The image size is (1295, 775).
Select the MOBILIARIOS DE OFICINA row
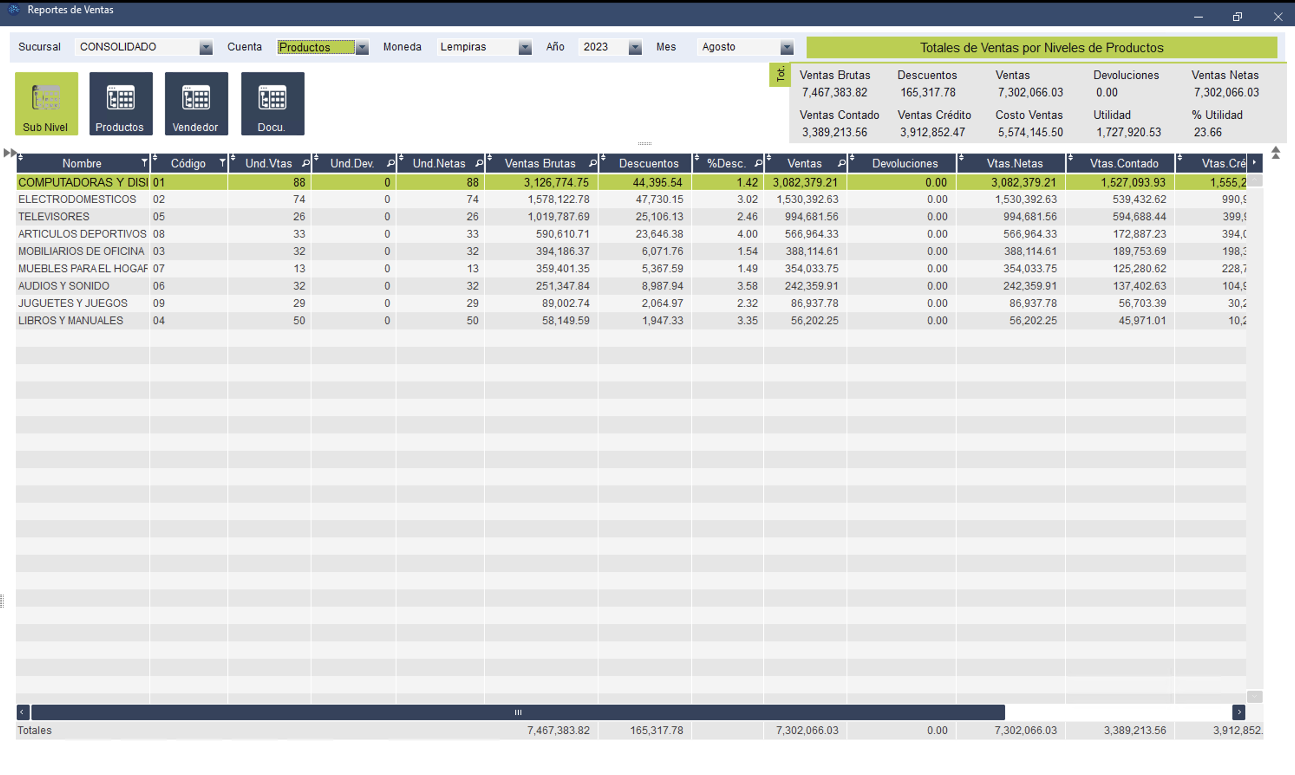(631, 251)
